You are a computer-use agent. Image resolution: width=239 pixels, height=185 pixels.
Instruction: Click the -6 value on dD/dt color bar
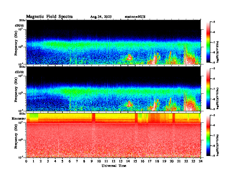(214, 79)
